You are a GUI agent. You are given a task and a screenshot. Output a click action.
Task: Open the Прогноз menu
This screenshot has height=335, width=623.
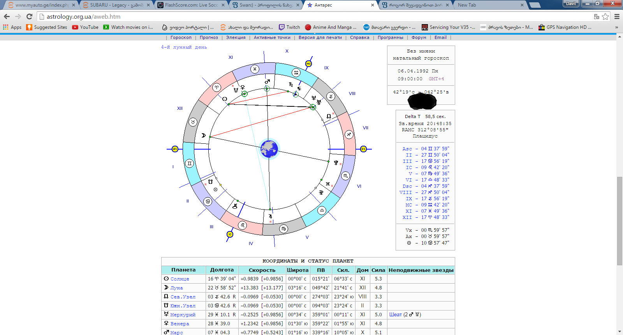point(209,37)
